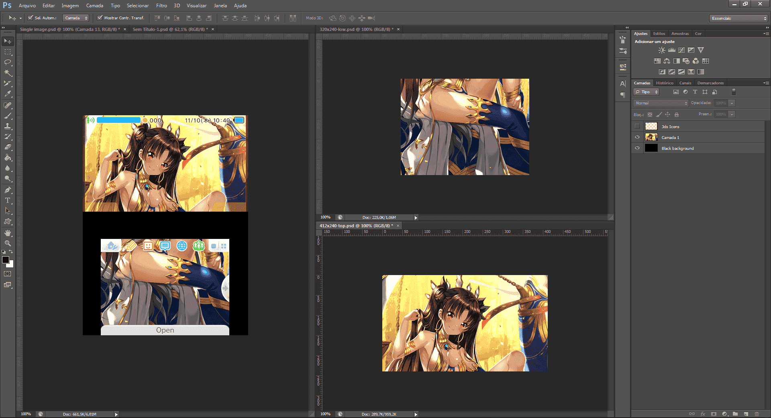771x418 pixels.
Task: Toggle lock transparent pixels
Action: 650,114
